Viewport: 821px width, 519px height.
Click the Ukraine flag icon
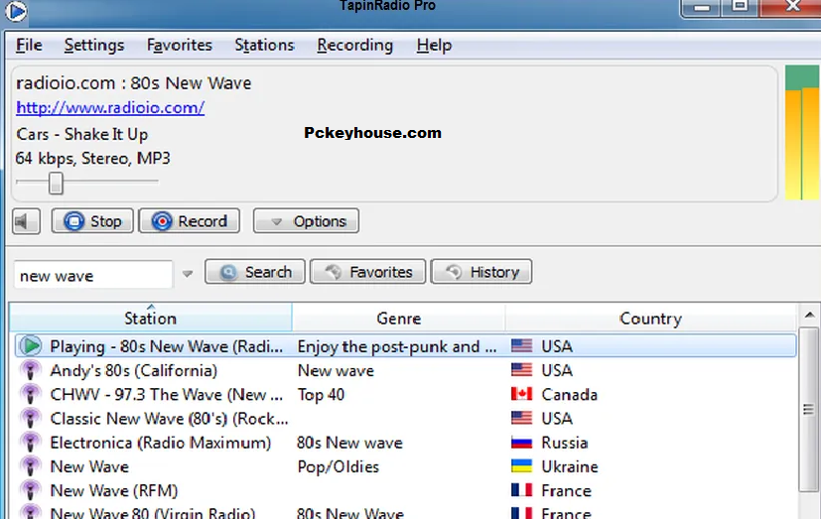point(521,466)
